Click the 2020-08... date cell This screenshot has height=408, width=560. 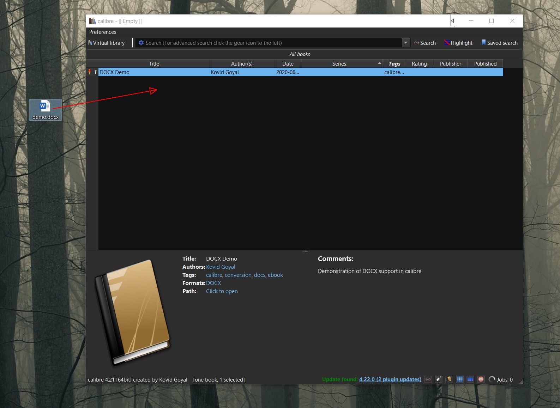[x=288, y=72]
